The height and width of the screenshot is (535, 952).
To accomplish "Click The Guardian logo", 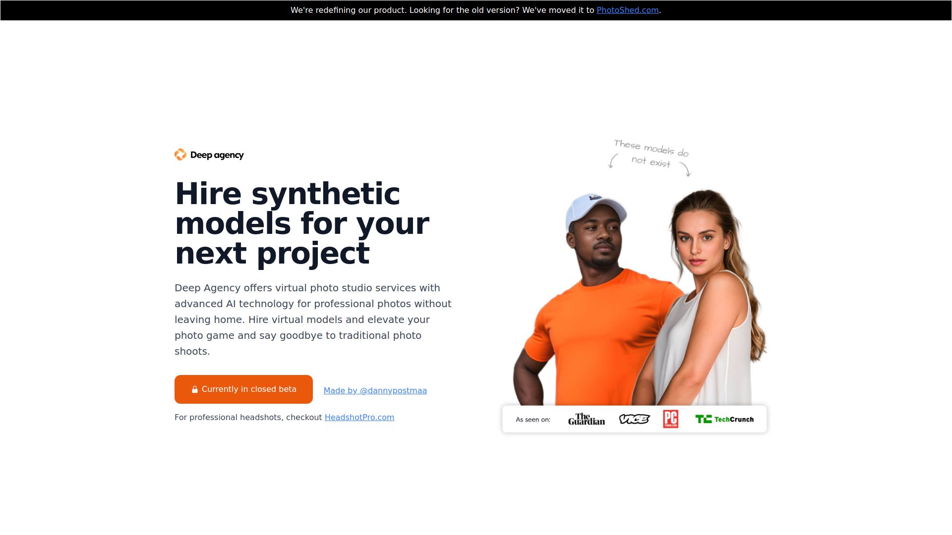I will [586, 419].
